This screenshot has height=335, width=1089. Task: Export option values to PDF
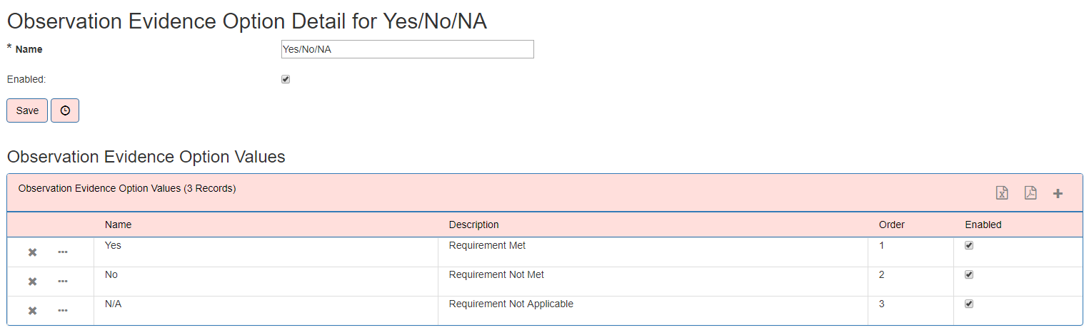(1030, 193)
